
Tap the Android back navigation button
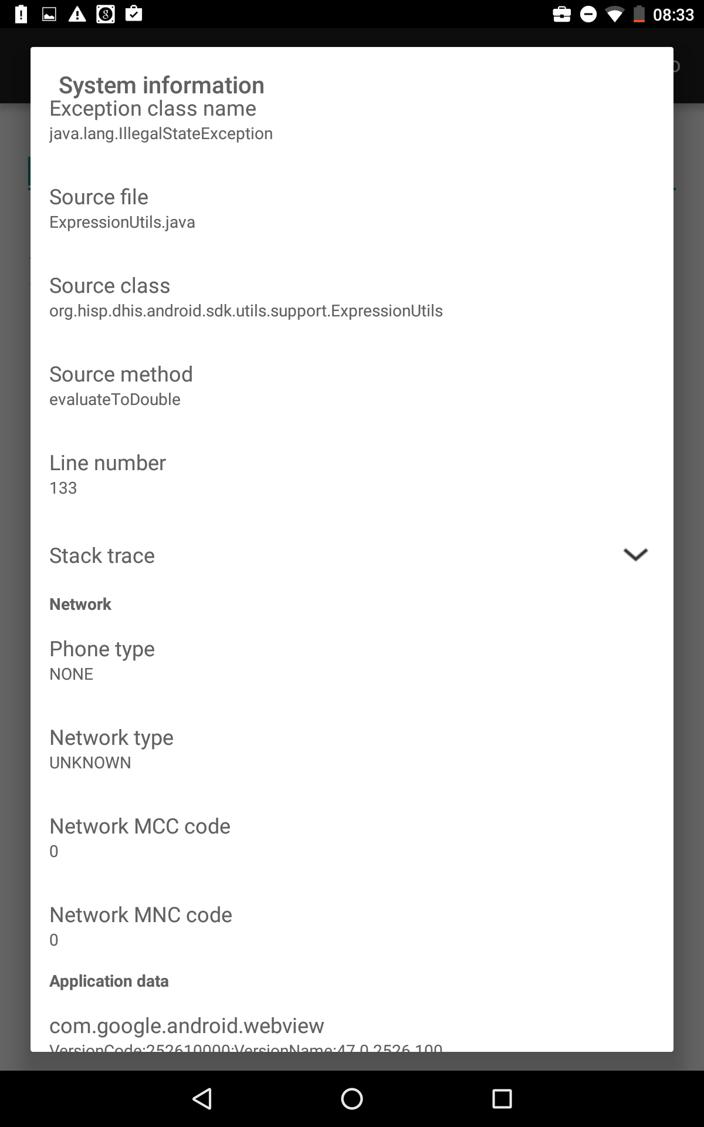(x=202, y=1098)
